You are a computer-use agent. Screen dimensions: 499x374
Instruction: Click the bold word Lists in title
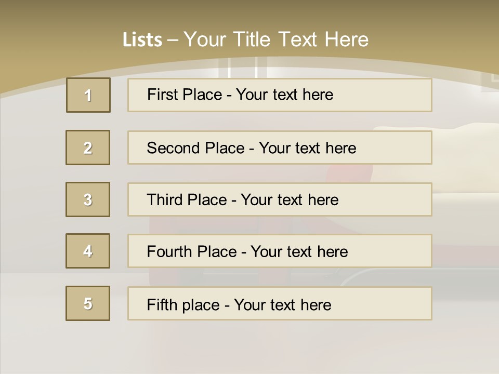[x=142, y=40]
